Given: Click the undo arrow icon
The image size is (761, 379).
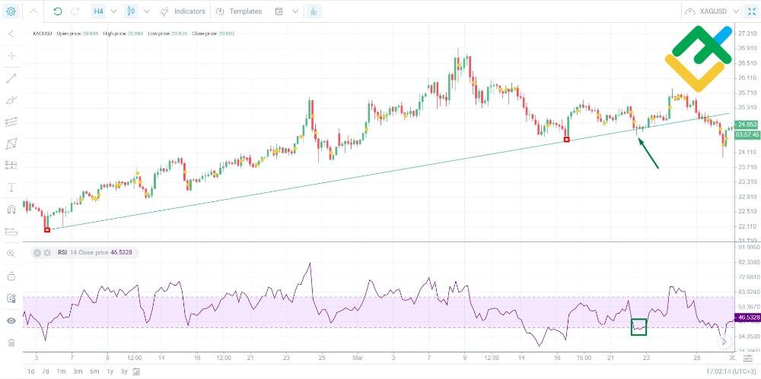Looking at the screenshot, I should (57, 11).
